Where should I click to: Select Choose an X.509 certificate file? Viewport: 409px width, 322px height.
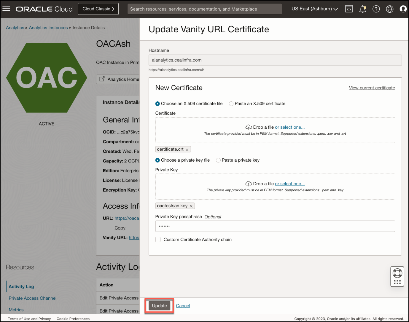157,103
